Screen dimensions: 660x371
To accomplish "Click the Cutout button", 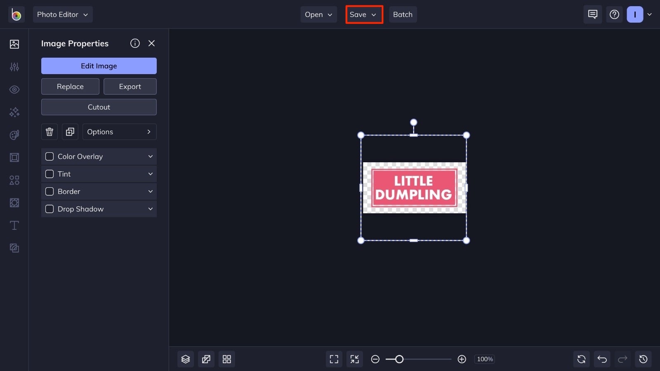I will click(x=99, y=107).
